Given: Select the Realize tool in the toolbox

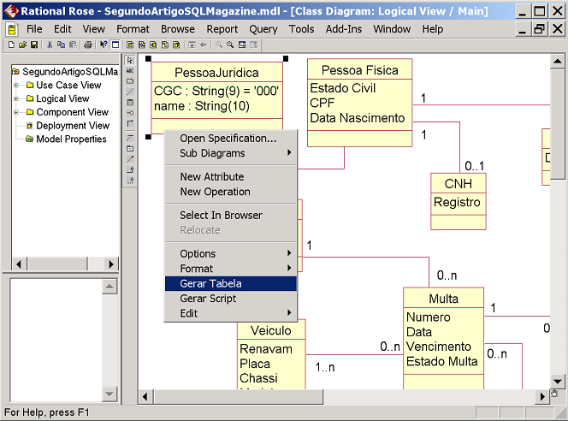Looking at the screenshot, I should (x=130, y=180).
